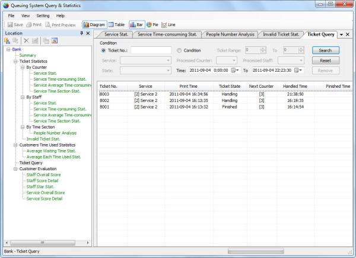Click the Search button
The image size is (356, 258).
click(x=326, y=50)
